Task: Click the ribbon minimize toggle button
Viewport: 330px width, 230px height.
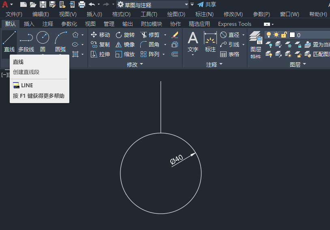Action: coord(267,24)
